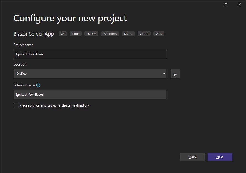246x173 pixels.
Task: Click the C# language tag
Action: pos(63,34)
